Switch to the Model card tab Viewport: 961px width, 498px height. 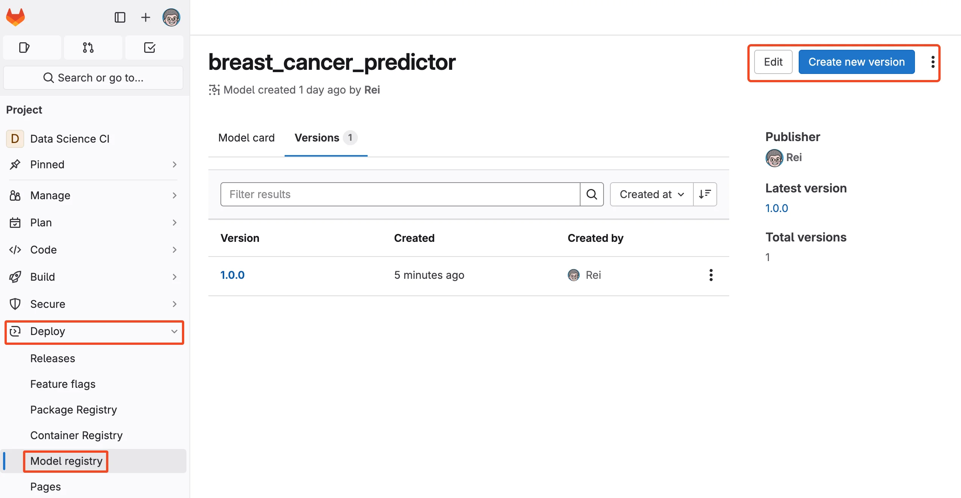[246, 138]
